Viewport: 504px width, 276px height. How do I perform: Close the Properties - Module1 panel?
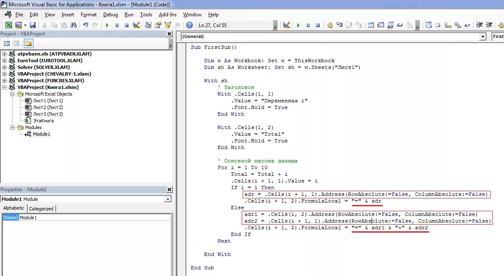[169, 190]
